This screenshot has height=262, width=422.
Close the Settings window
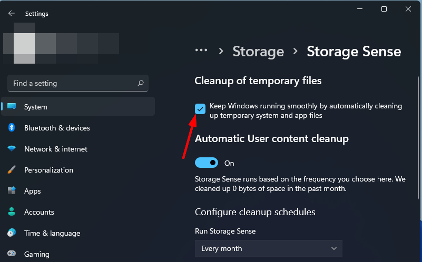[x=408, y=9]
